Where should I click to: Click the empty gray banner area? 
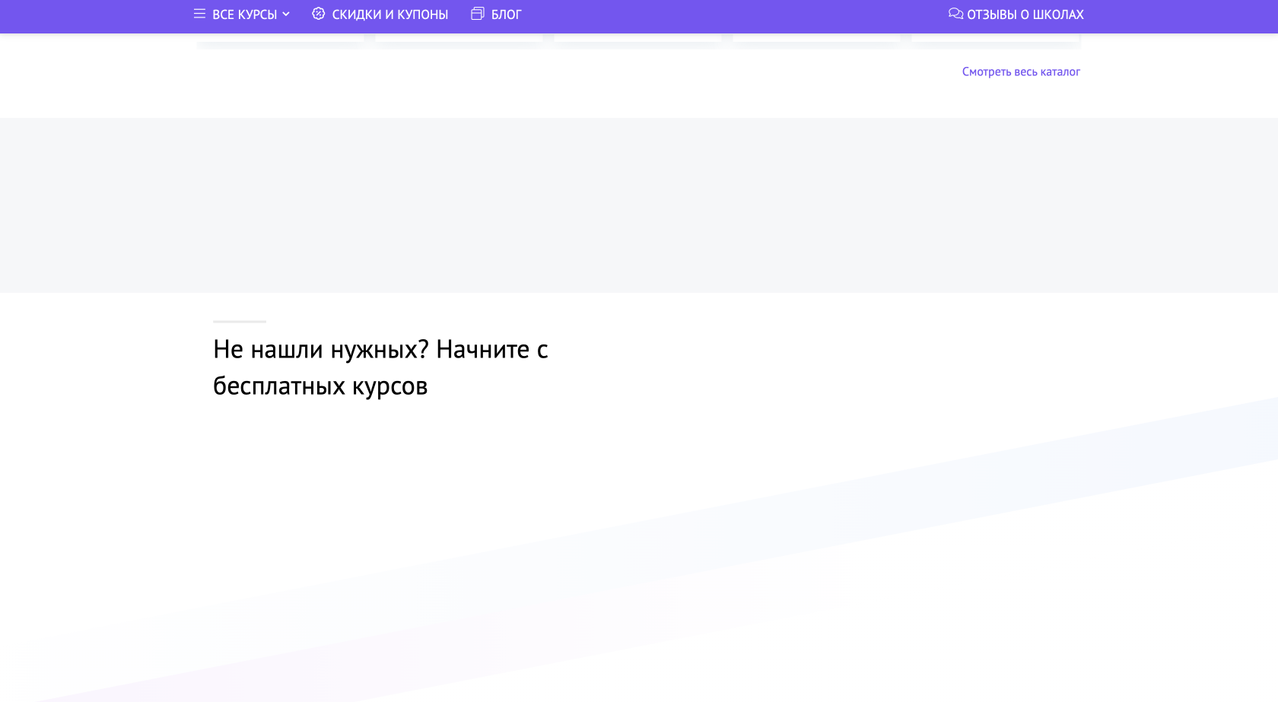(x=639, y=205)
